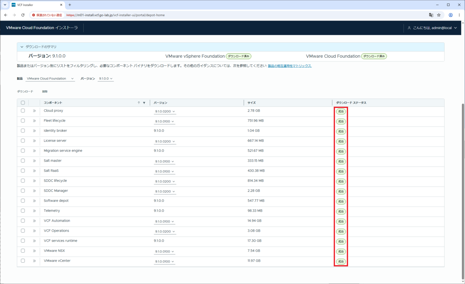465x284 pixels.
Task: Click the delete button above table
Action: point(45,91)
